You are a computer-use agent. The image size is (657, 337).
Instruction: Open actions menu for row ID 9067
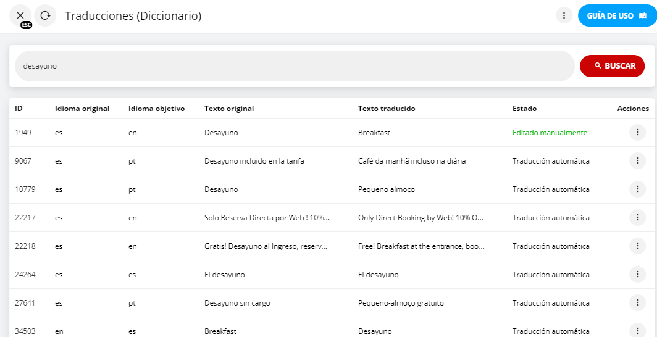click(637, 161)
